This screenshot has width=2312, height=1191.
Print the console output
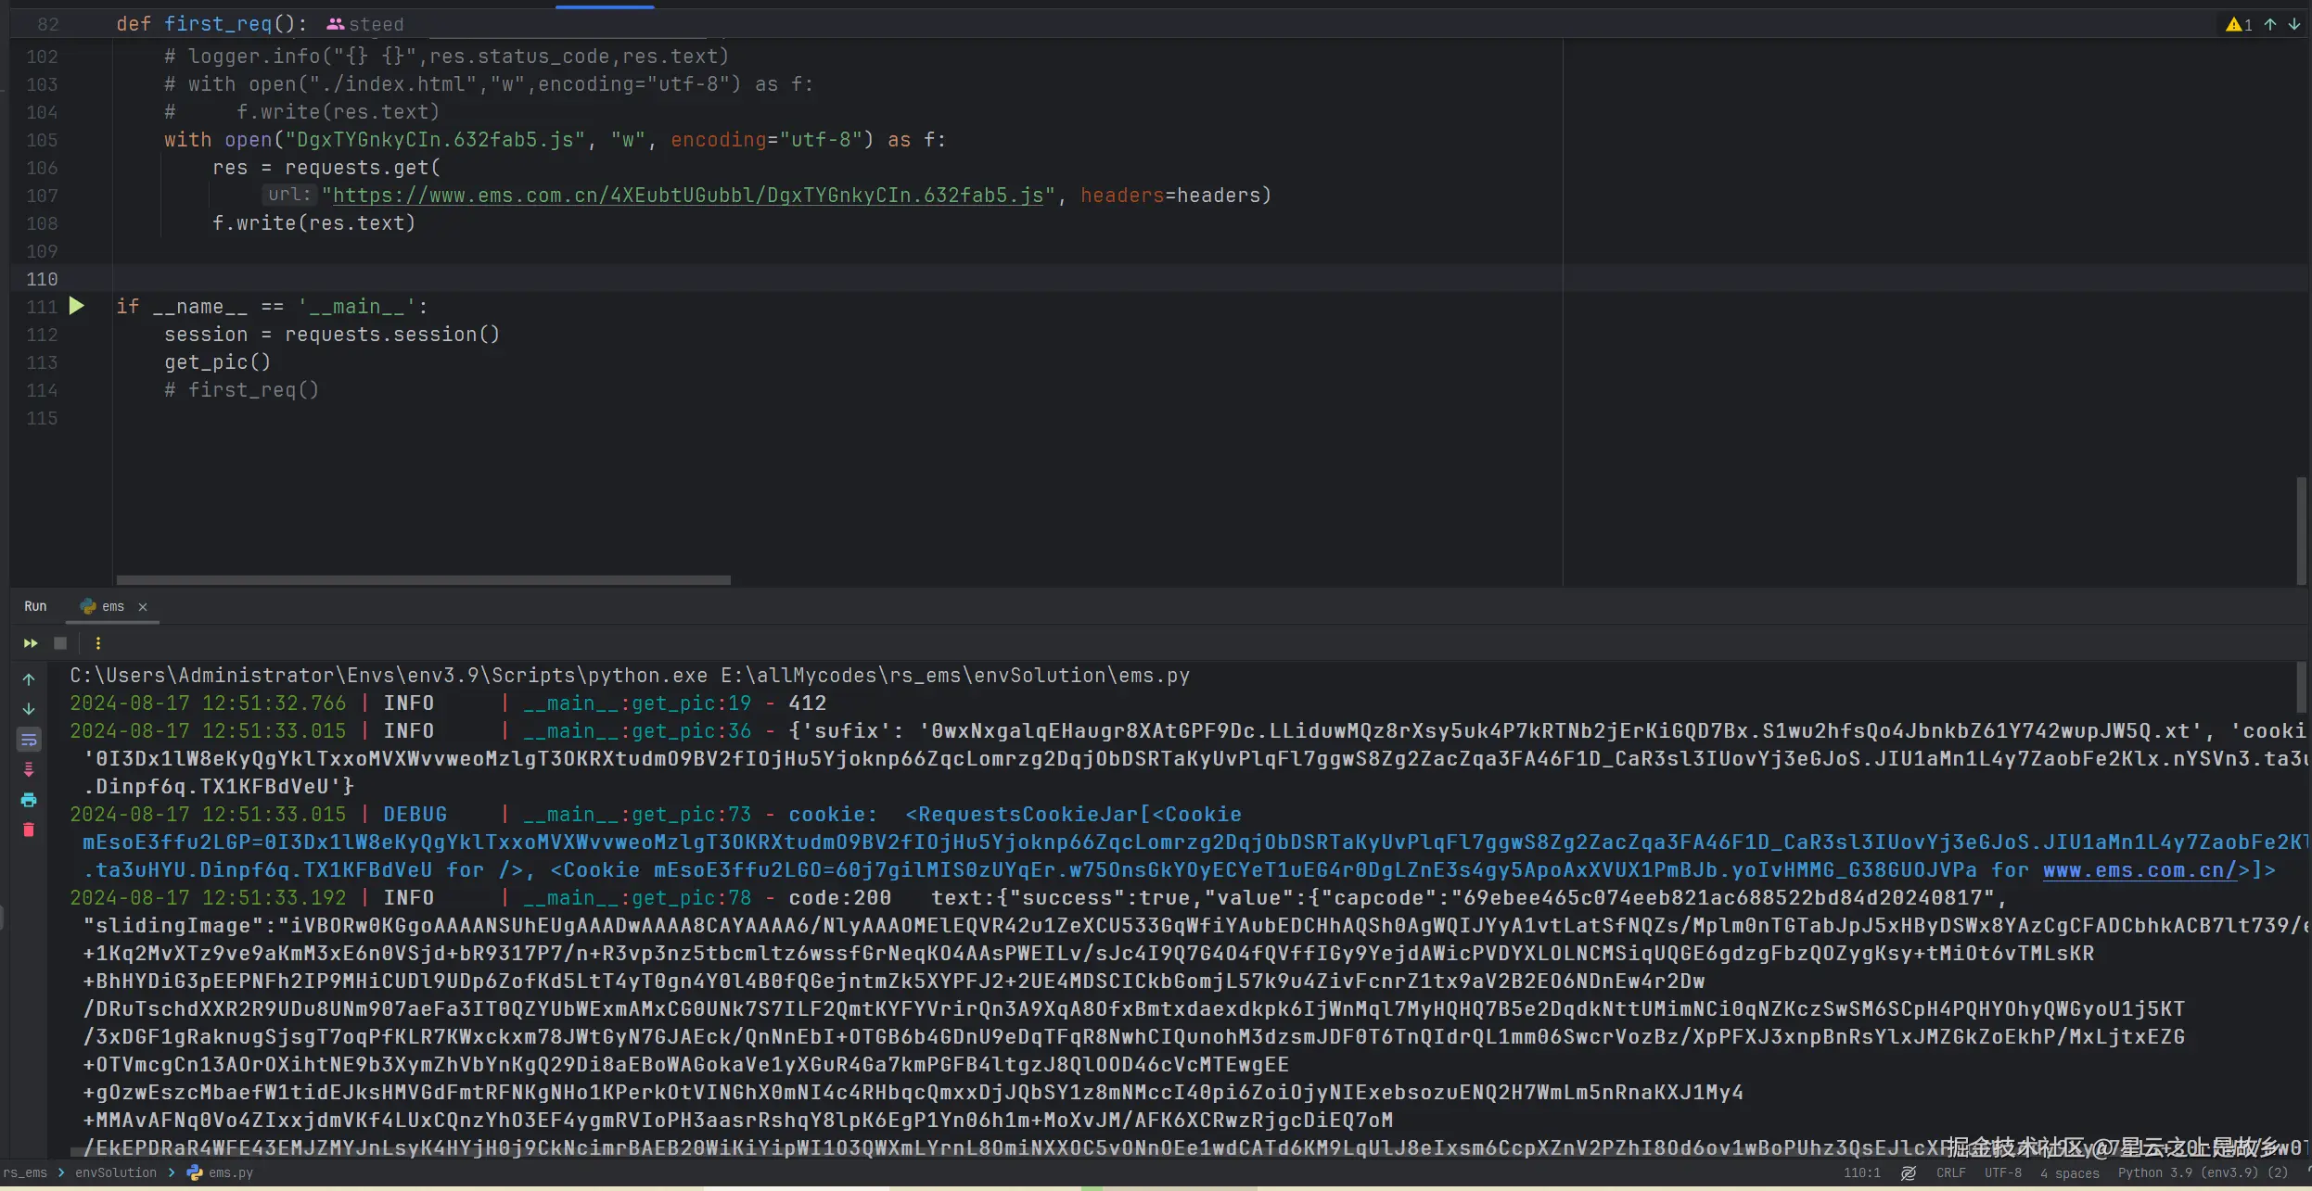click(x=29, y=800)
